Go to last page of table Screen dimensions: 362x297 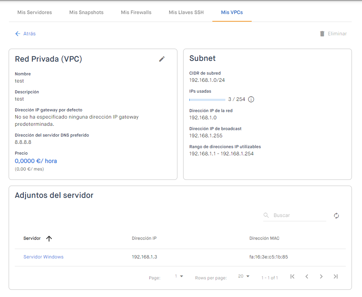(x=336, y=276)
